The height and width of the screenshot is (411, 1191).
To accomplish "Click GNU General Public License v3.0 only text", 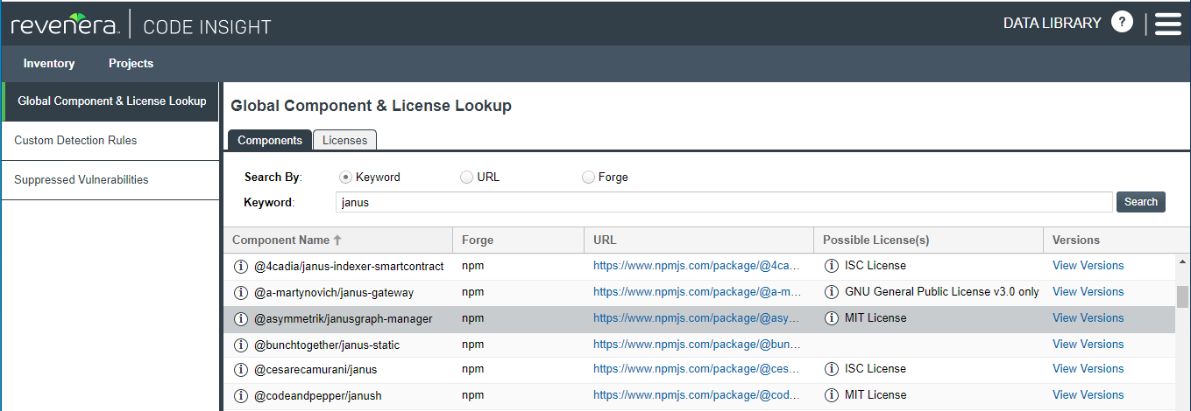I will 942,292.
